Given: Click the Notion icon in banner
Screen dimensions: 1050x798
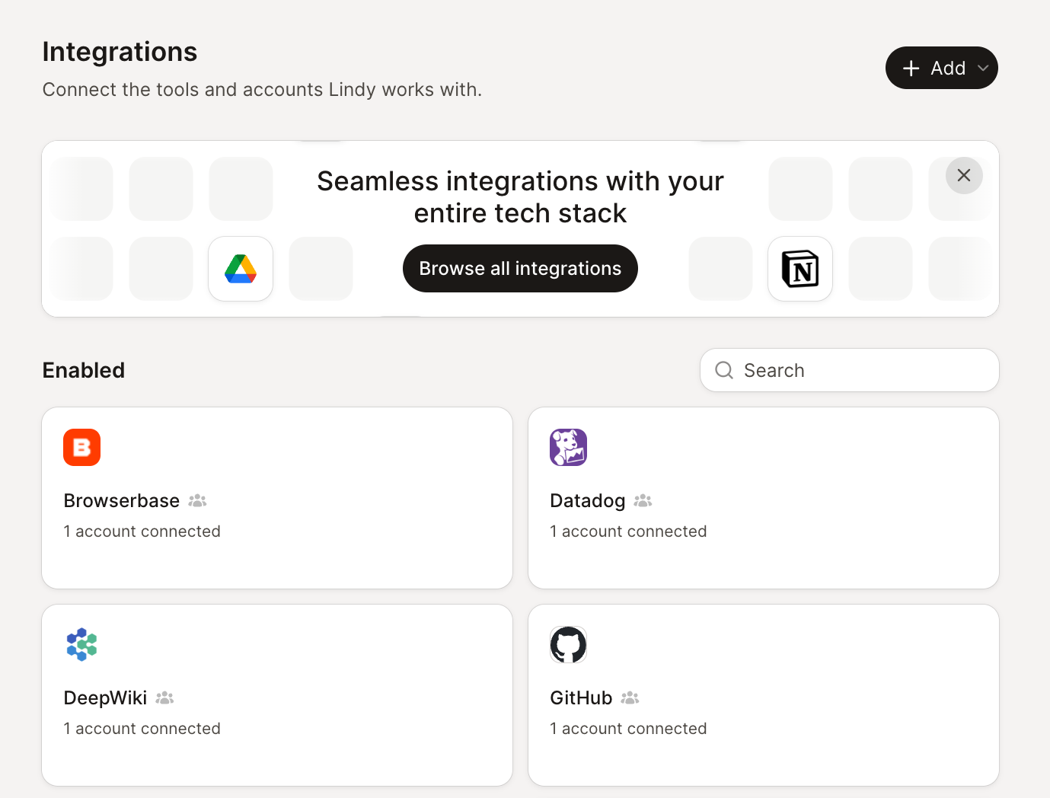Looking at the screenshot, I should coord(800,269).
